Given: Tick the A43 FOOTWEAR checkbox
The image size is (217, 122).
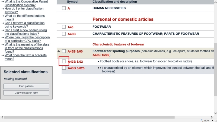Looking at the screenshot, I should tap(64, 27).
